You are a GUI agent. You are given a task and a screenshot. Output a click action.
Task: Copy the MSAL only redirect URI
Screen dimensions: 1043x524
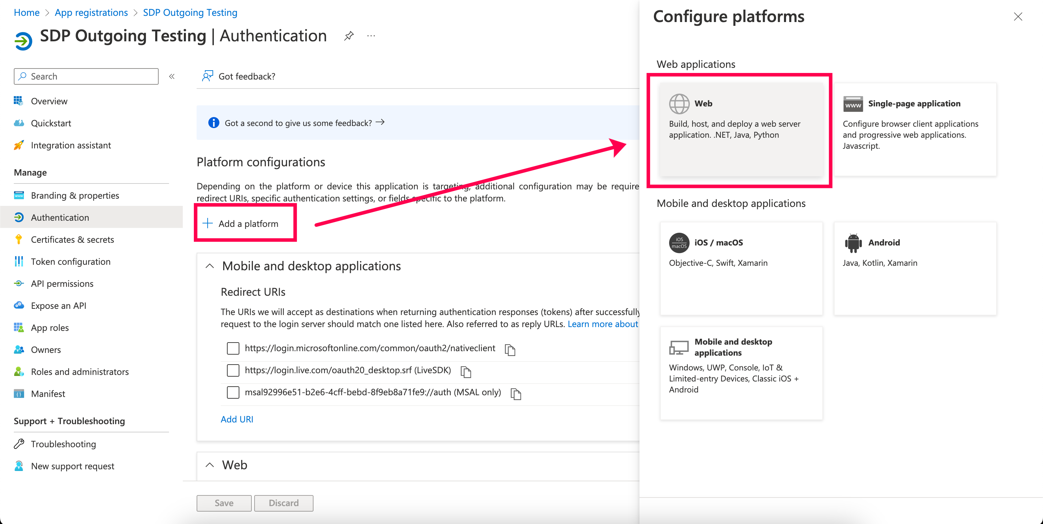pos(515,394)
